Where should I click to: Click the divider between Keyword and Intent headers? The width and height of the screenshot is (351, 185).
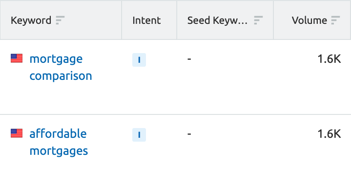(x=122, y=20)
